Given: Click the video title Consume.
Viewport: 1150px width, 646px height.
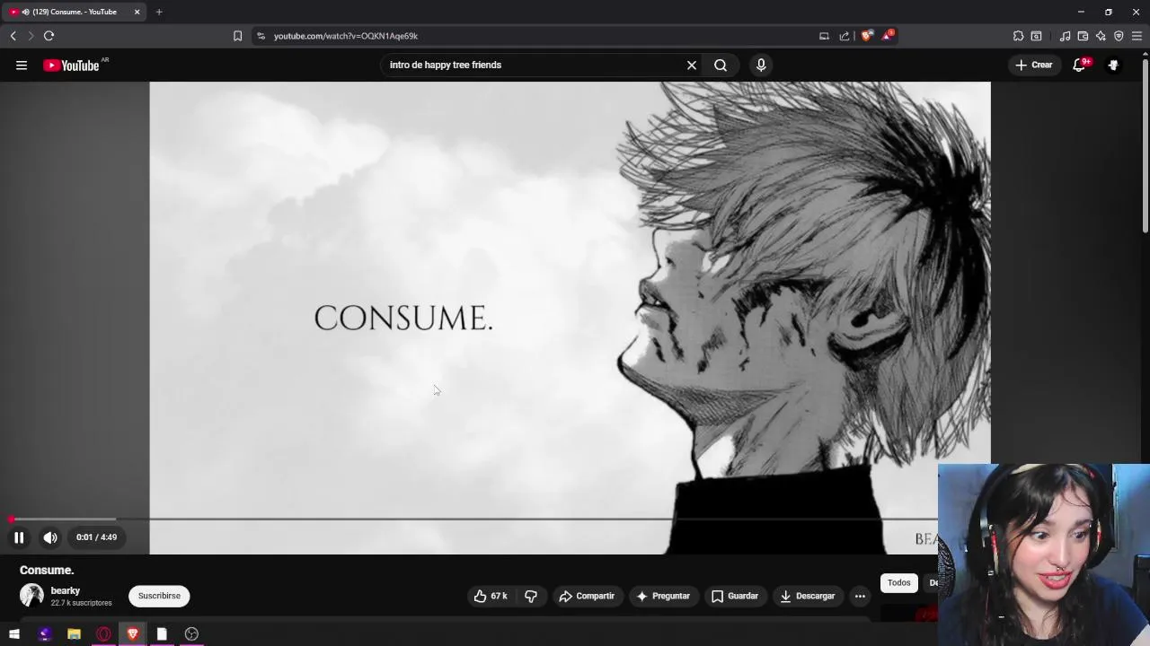Looking at the screenshot, I should 47,571.
